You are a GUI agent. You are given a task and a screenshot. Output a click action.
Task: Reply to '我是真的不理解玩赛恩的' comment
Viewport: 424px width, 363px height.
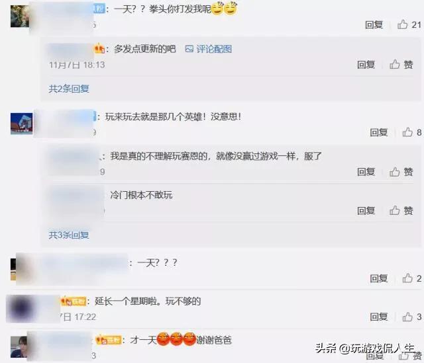click(366, 172)
